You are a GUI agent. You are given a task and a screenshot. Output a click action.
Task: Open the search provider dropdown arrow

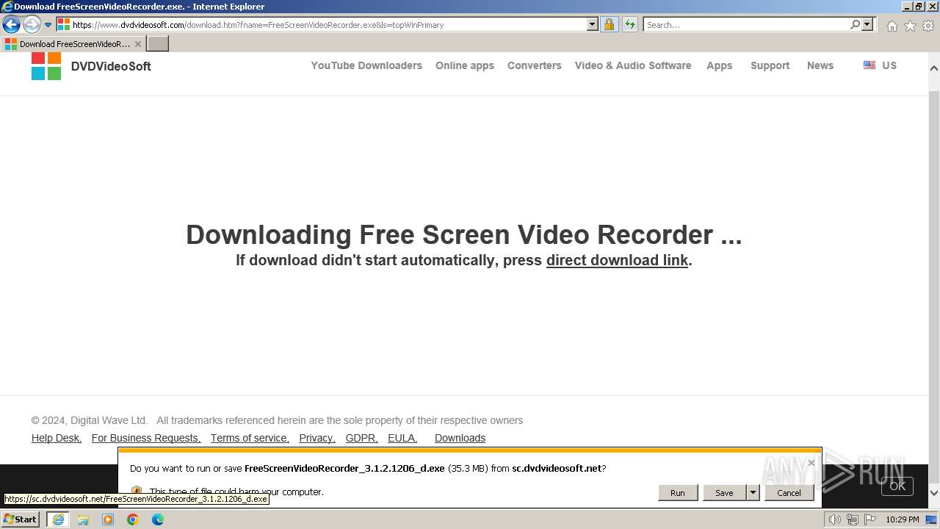[867, 24]
